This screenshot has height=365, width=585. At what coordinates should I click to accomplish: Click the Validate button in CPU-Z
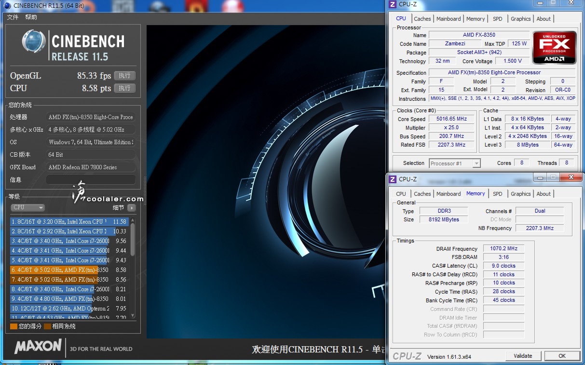523,356
